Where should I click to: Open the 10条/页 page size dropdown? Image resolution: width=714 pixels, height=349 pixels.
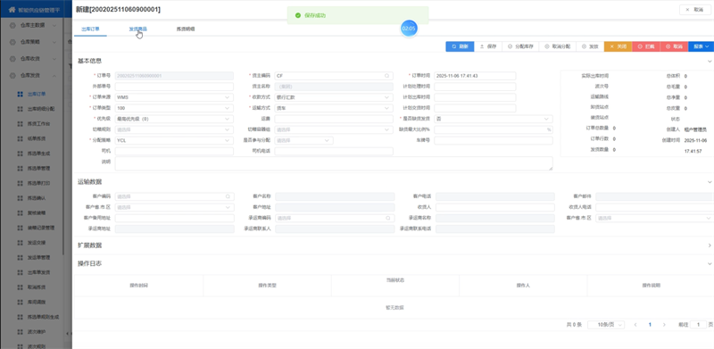pyautogui.click(x=606, y=325)
